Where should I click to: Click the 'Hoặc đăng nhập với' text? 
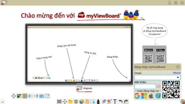148,91
